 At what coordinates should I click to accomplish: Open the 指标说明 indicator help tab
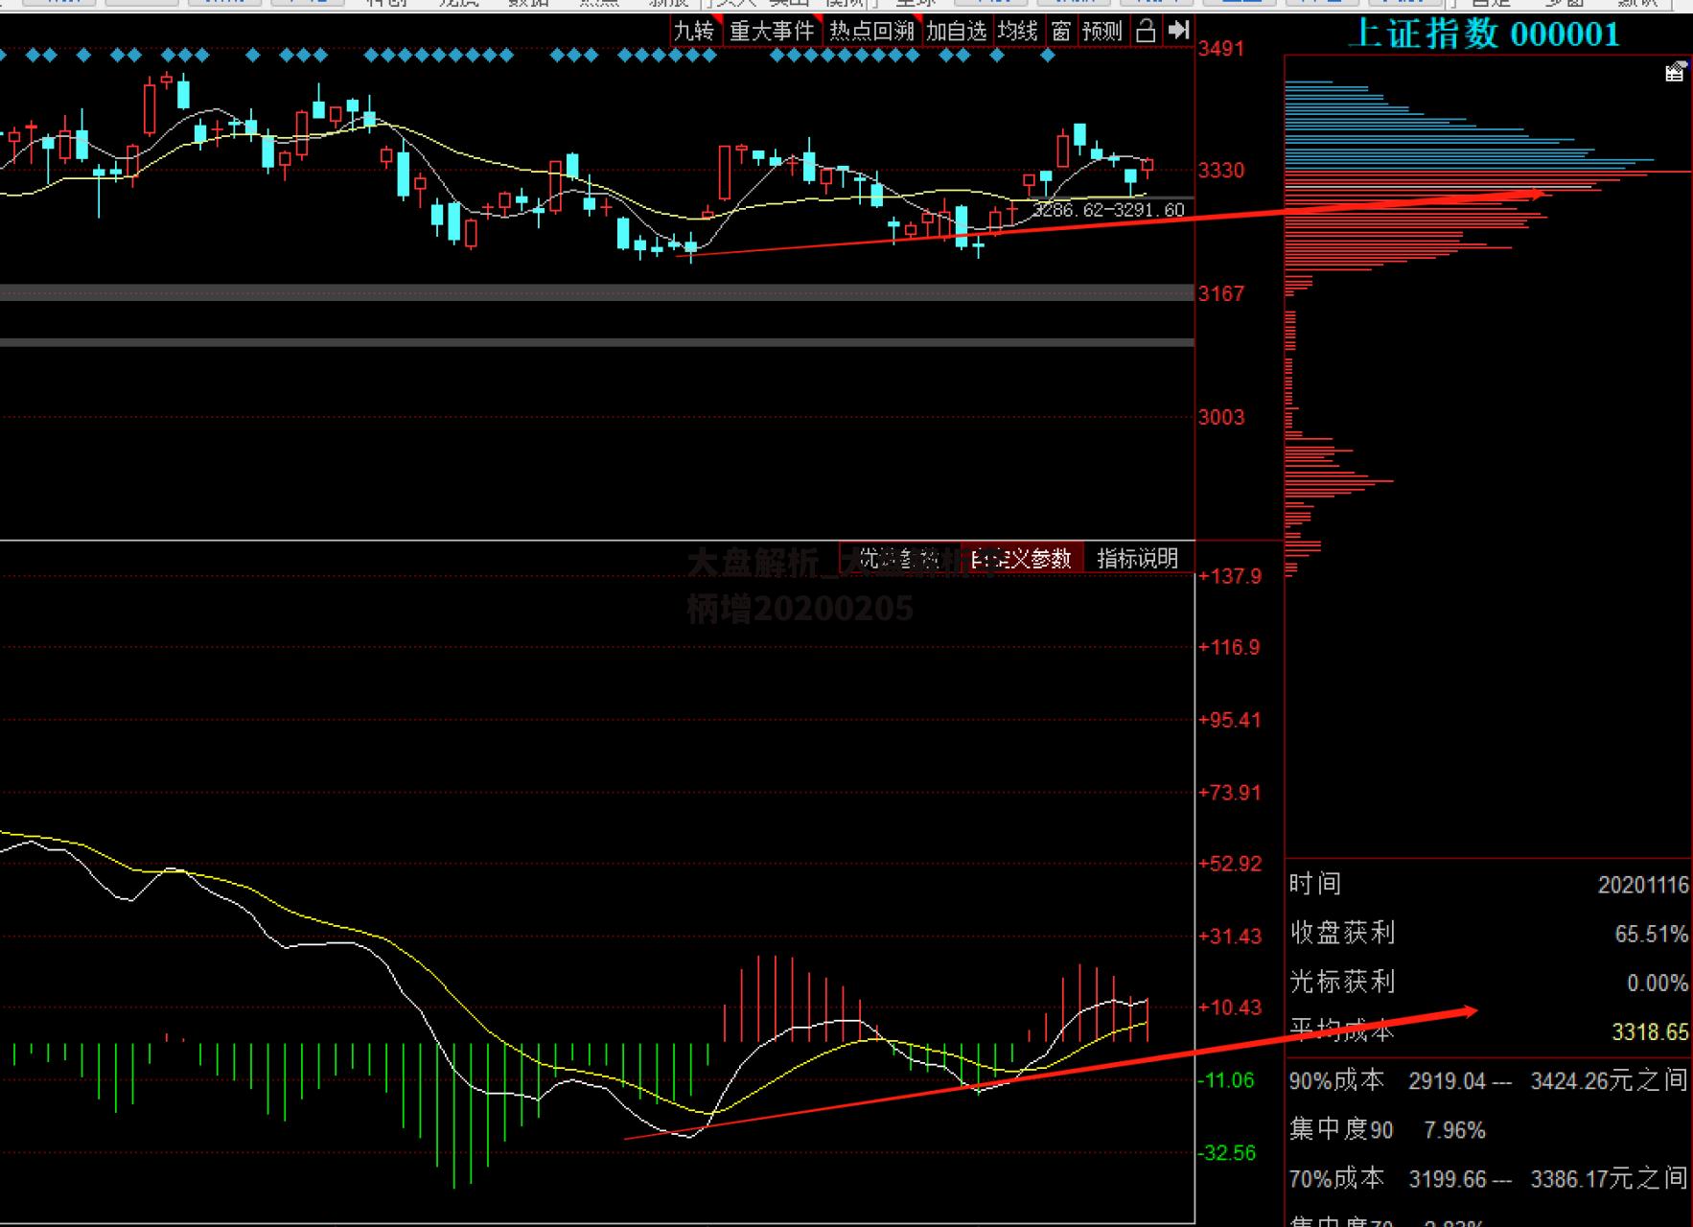point(1137,558)
